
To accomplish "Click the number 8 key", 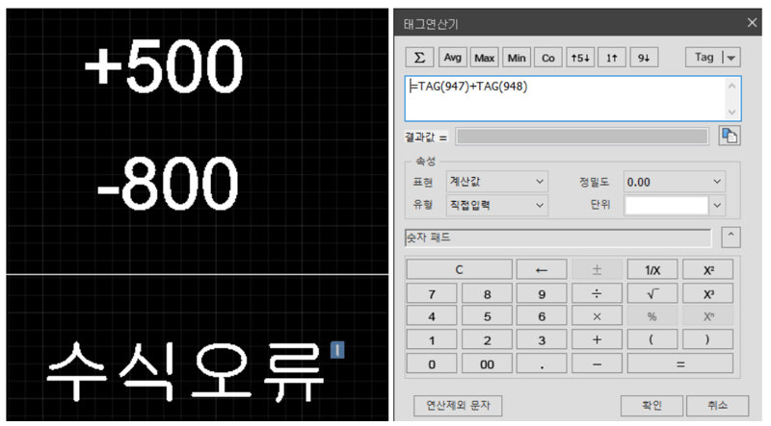I will click(487, 293).
